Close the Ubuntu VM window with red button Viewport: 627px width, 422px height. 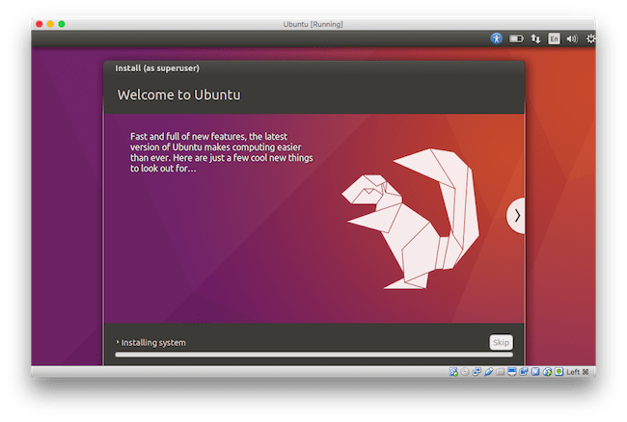[x=40, y=24]
